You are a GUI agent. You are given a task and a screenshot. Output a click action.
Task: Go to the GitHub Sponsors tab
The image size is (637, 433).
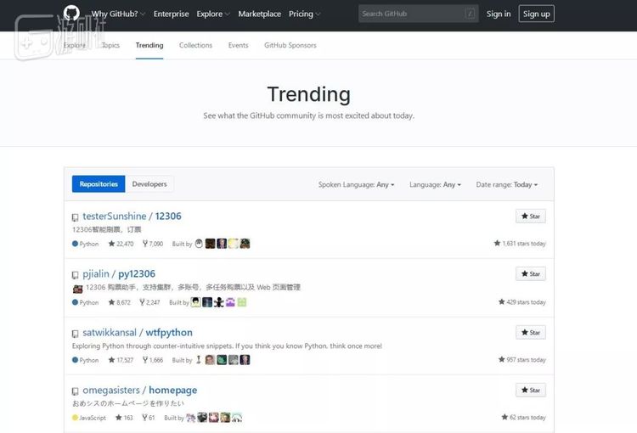tap(290, 45)
